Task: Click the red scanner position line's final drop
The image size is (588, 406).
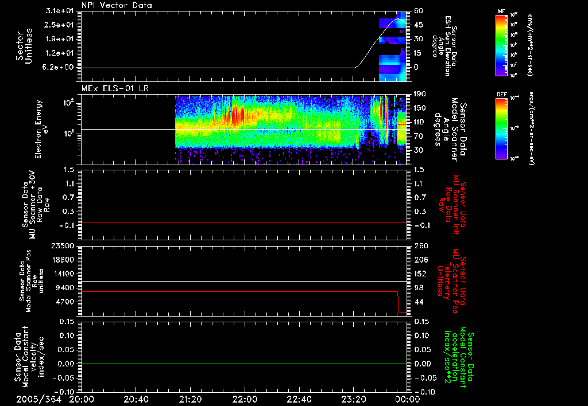Action: [x=399, y=302]
